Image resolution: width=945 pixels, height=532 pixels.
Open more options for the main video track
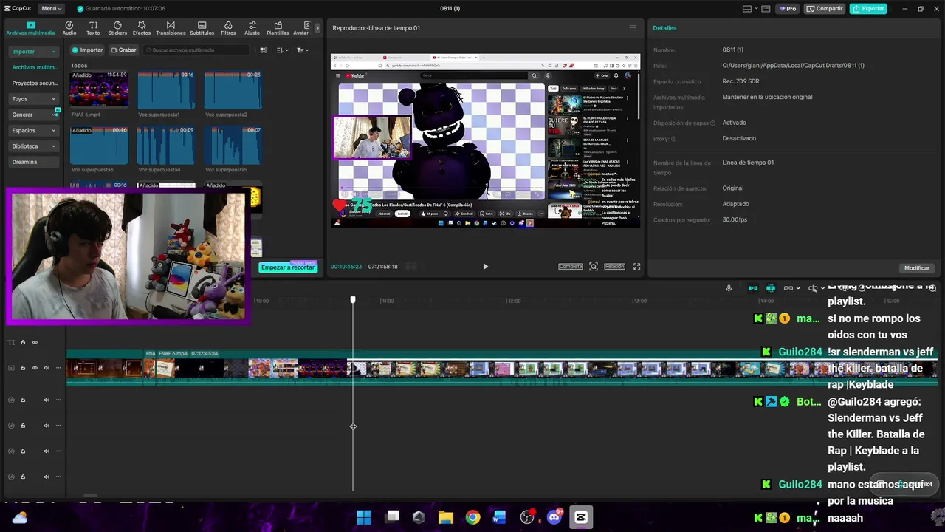tap(58, 368)
